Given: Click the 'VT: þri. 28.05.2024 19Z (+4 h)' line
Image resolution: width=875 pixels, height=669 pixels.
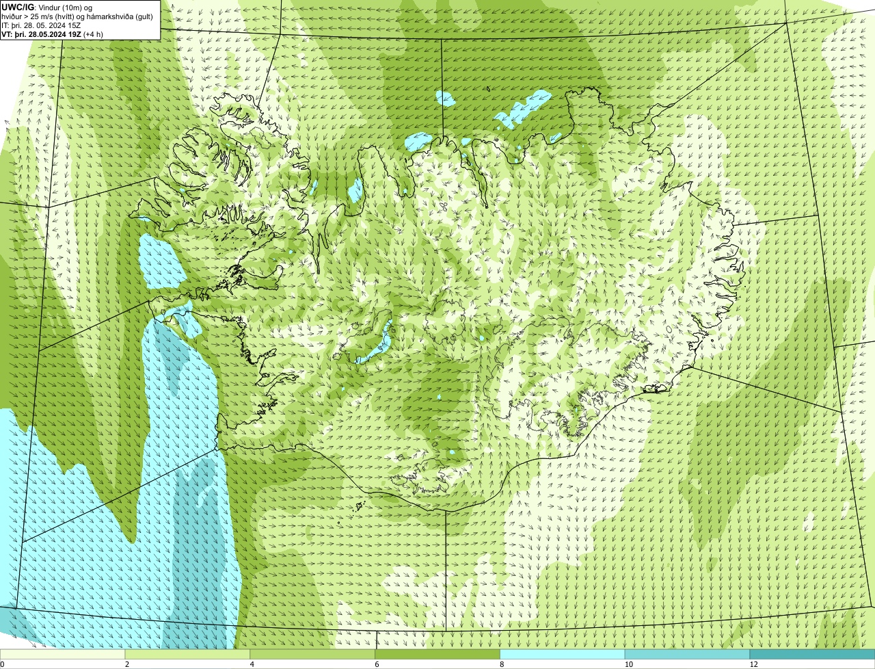Looking at the screenshot, I should point(53,34).
